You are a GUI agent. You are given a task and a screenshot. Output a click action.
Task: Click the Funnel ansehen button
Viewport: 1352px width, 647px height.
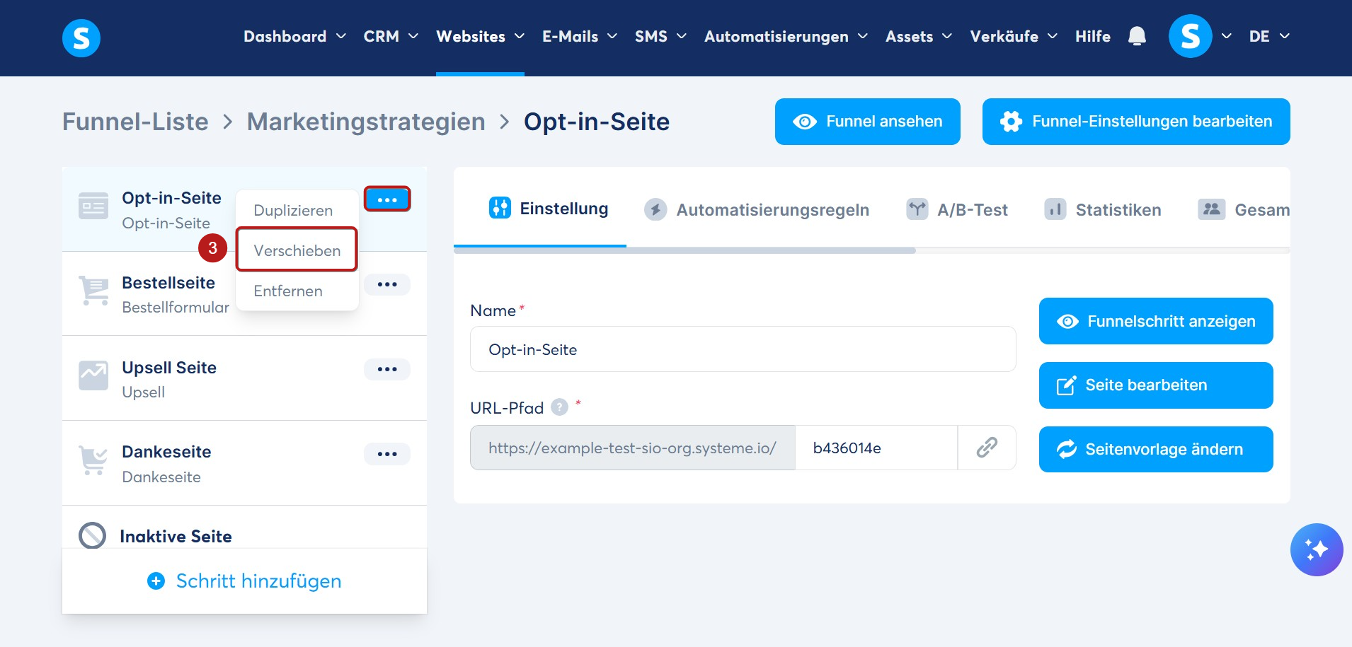click(868, 122)
